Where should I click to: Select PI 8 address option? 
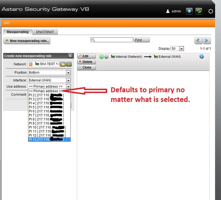point(49,120)
